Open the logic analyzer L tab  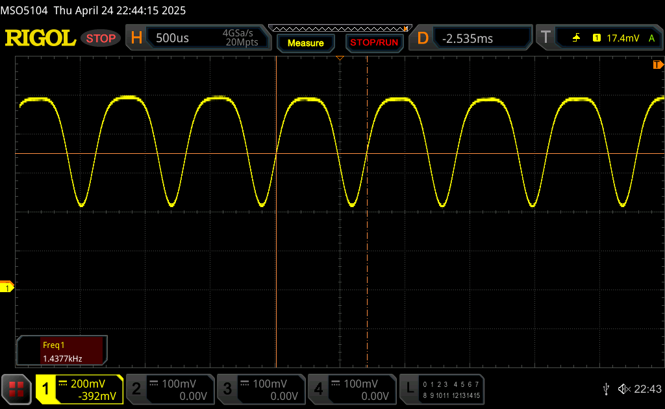pyautogui.click(x=410, y=388)
